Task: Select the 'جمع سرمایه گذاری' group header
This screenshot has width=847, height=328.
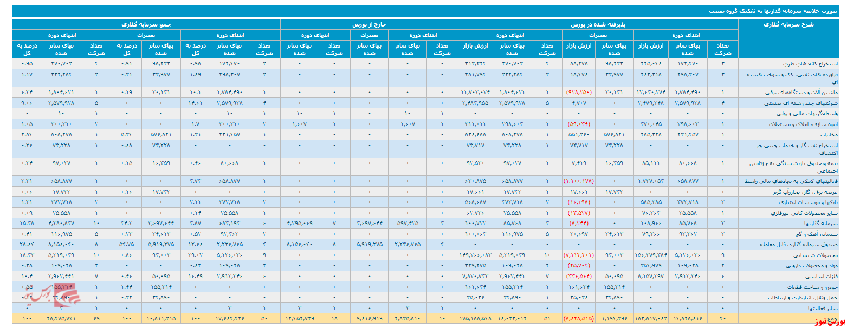Action: (x=146, y=24)
